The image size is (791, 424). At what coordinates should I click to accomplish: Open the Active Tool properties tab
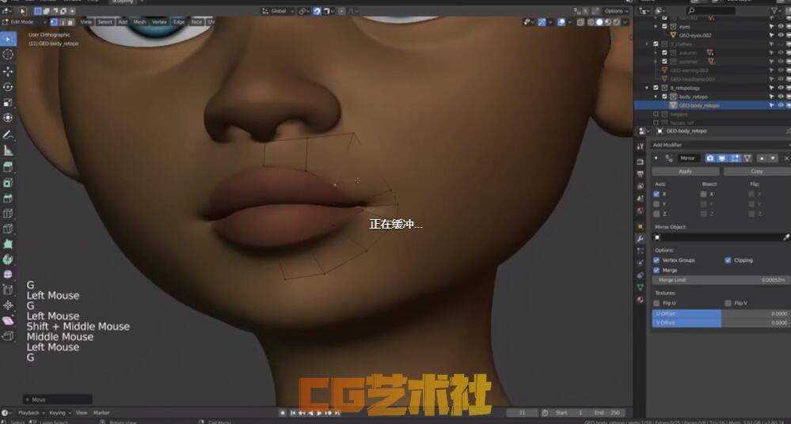(641, 146)
